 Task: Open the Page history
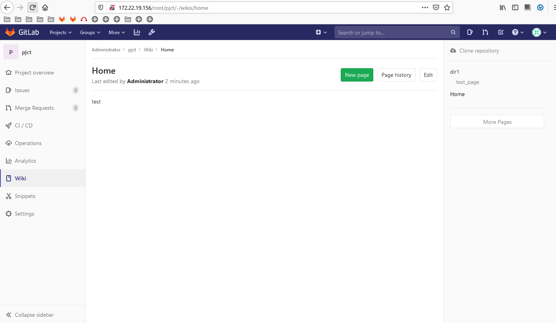[x=396, y=75]
